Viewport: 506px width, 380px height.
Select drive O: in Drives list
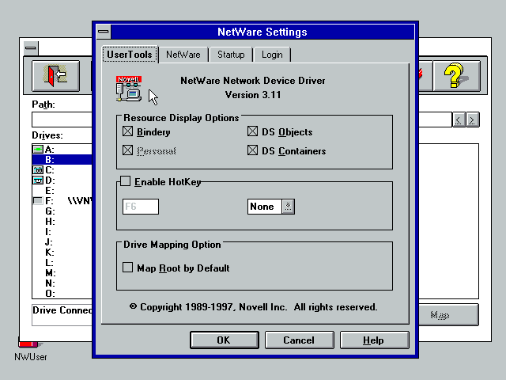click(x=62, y=294)
